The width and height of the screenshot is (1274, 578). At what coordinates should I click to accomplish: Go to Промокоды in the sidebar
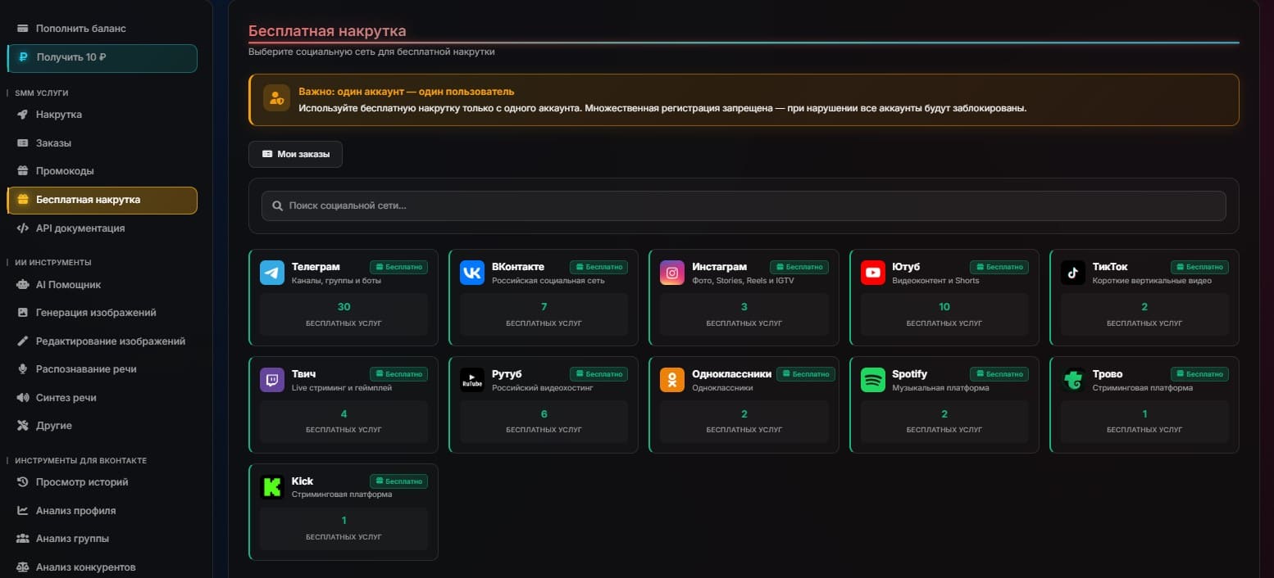102,171
